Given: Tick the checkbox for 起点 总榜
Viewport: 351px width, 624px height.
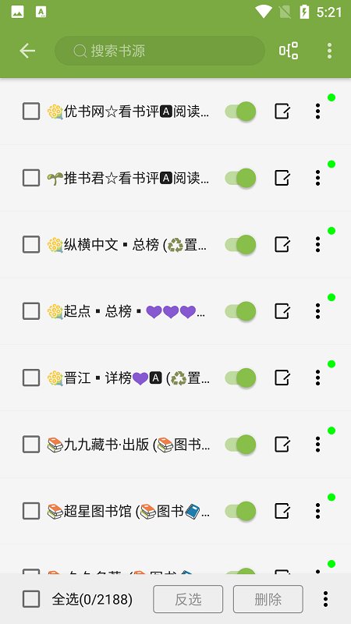Looking at the screenshot, I should 31,310.
